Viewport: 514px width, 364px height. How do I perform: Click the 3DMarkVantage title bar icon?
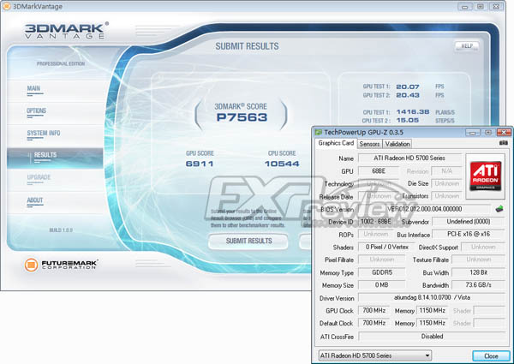pyautogui.click(x=6, y=6)
